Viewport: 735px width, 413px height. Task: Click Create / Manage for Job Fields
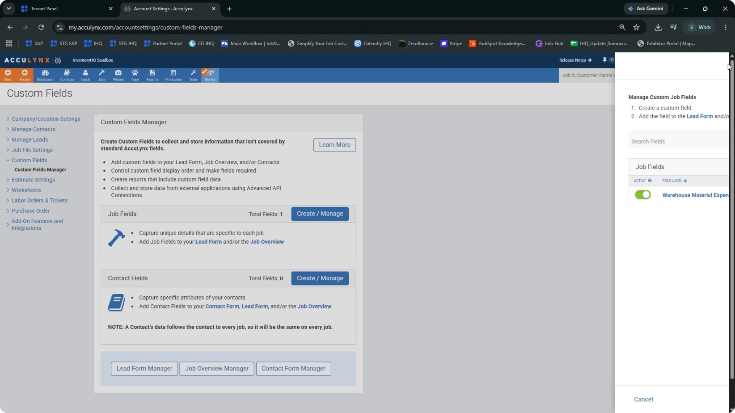[x=320, y=214]
